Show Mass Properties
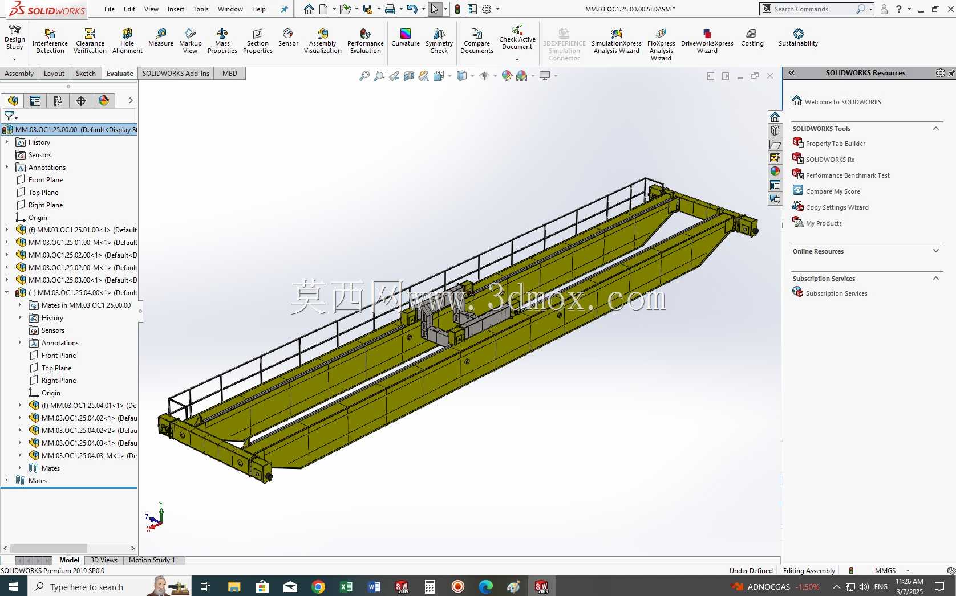 coord(222,42)
